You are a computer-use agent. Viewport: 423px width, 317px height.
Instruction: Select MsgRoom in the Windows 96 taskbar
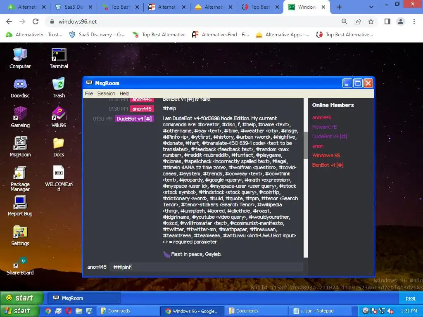pyautogui.click(x=84, y=298)
